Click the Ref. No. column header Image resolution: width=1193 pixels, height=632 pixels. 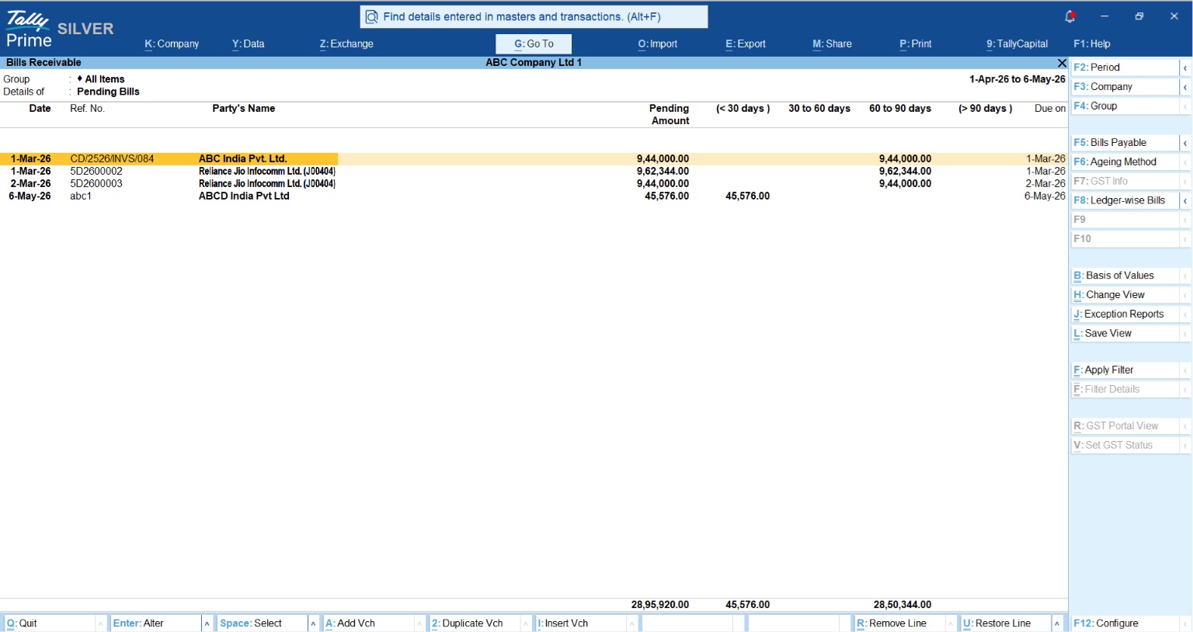[87, 109]
